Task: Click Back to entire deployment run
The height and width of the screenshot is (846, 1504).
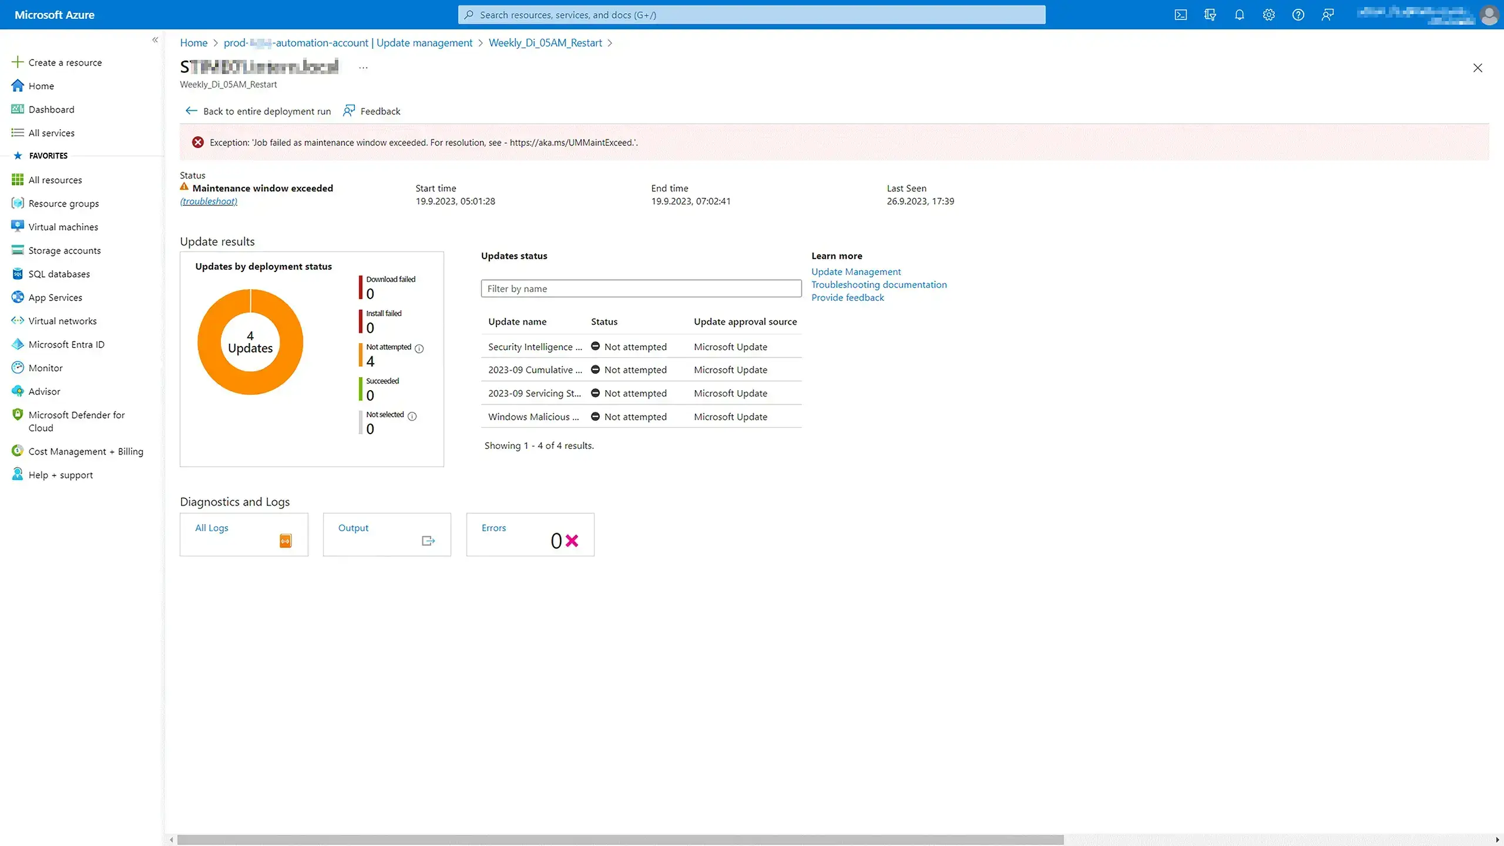Action: [258, 111]
